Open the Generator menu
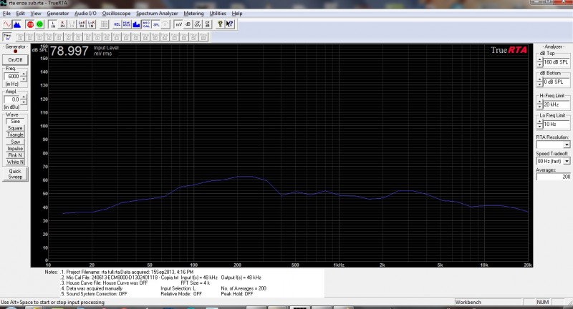The image size is (573, 309). point(58,14)
